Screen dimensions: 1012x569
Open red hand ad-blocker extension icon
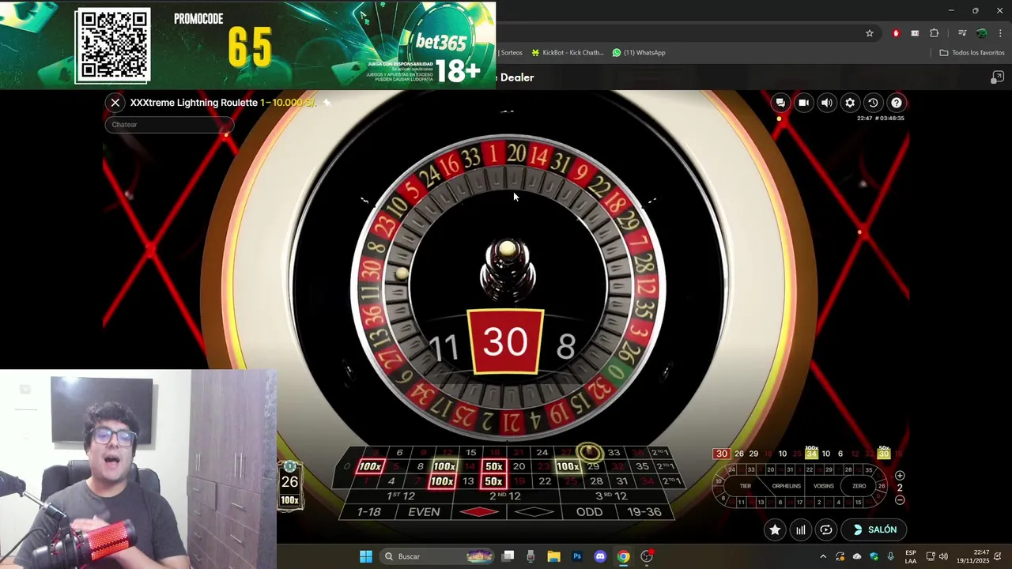(896, 33)
